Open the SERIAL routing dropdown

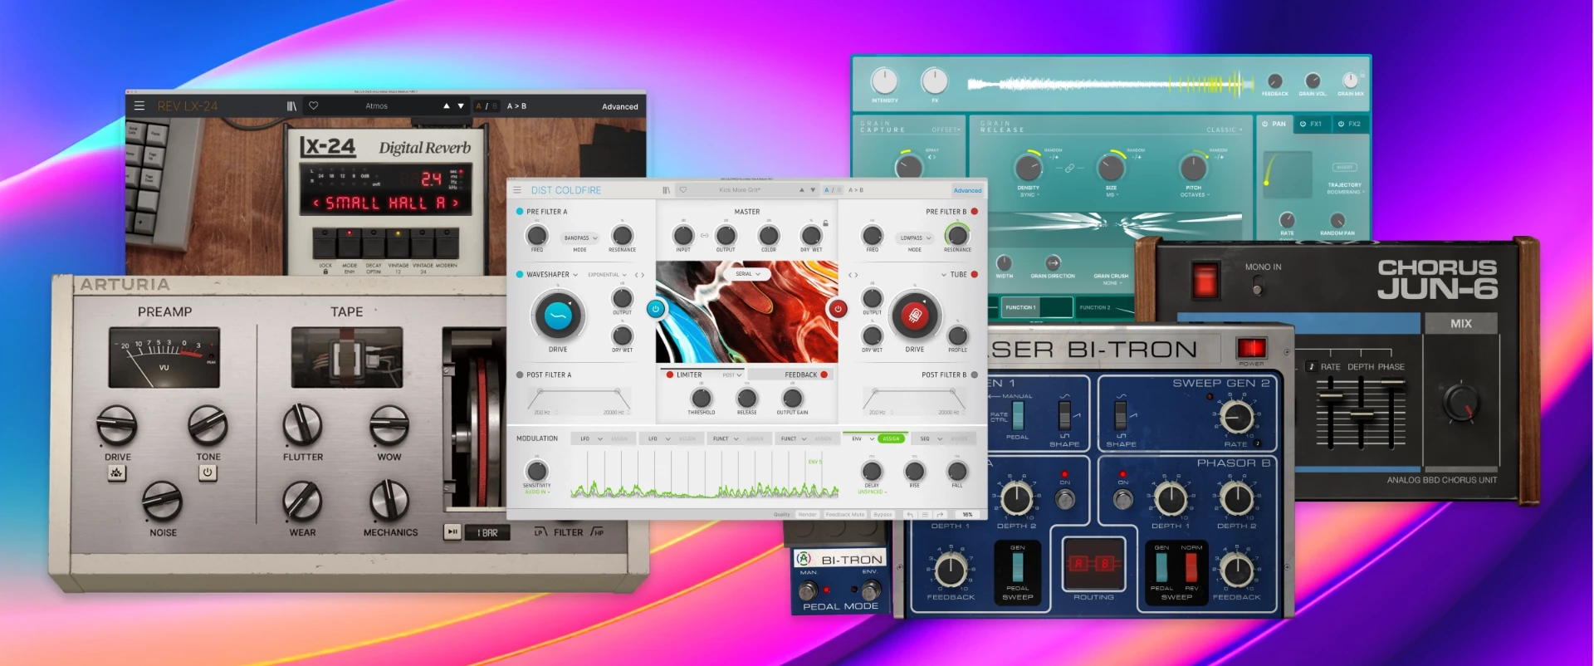(x=747, y=274)
